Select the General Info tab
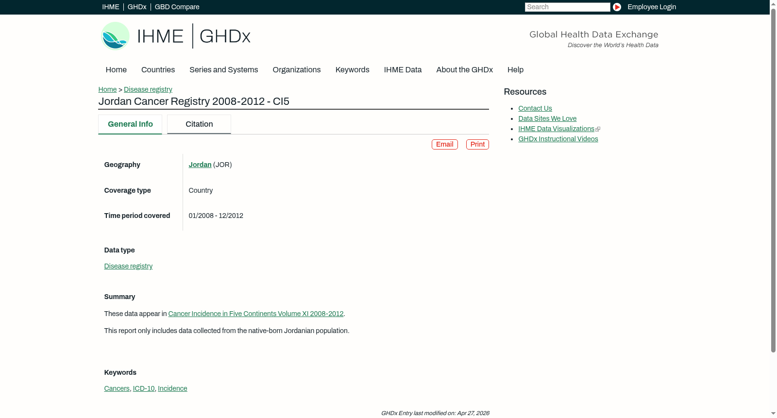The width and height of the screenshot is (777, 418). [x=130, y=124]
